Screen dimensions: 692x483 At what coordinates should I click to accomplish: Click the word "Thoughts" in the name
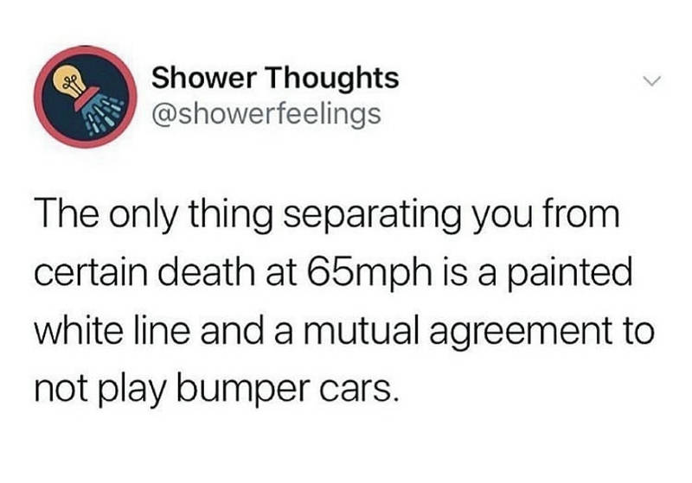(333, 78)
